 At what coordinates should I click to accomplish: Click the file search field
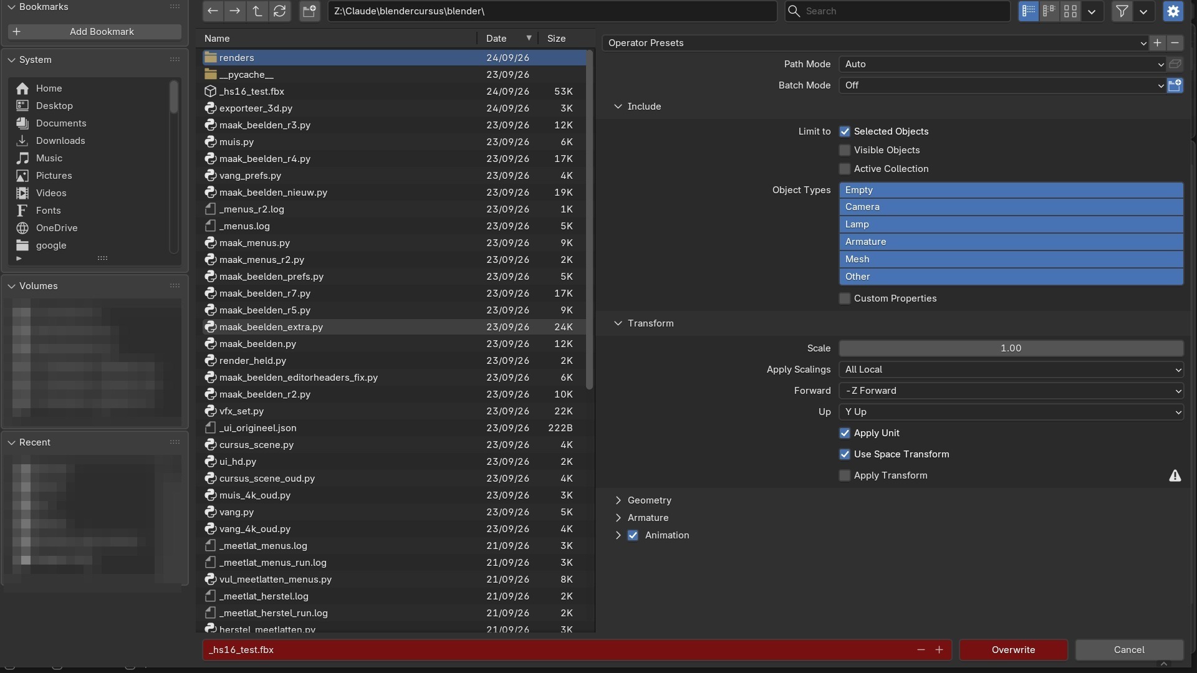click(x=897, y=11)
